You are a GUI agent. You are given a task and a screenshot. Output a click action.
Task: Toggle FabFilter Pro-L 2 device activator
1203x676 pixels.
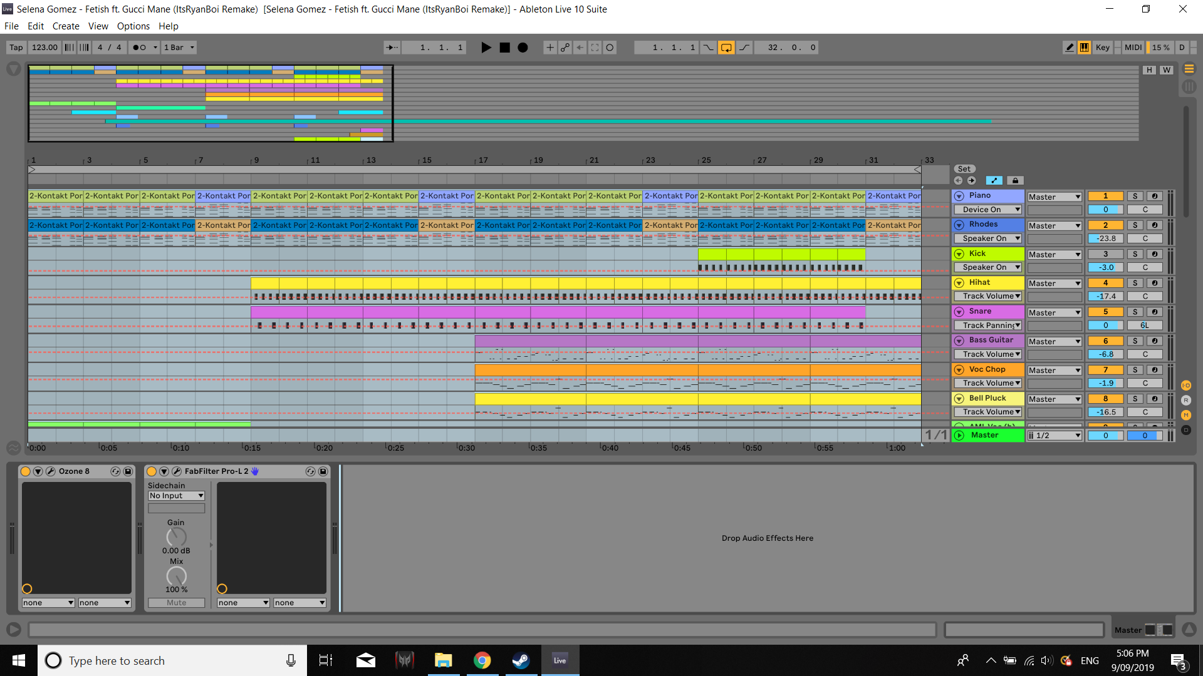click(x=152, y=471)
